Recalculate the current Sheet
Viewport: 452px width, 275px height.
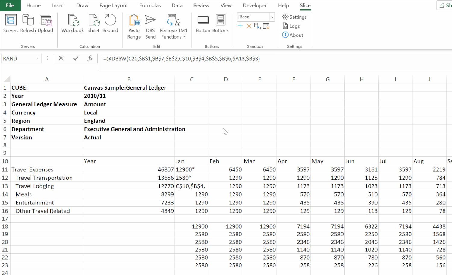click(93, 24)
